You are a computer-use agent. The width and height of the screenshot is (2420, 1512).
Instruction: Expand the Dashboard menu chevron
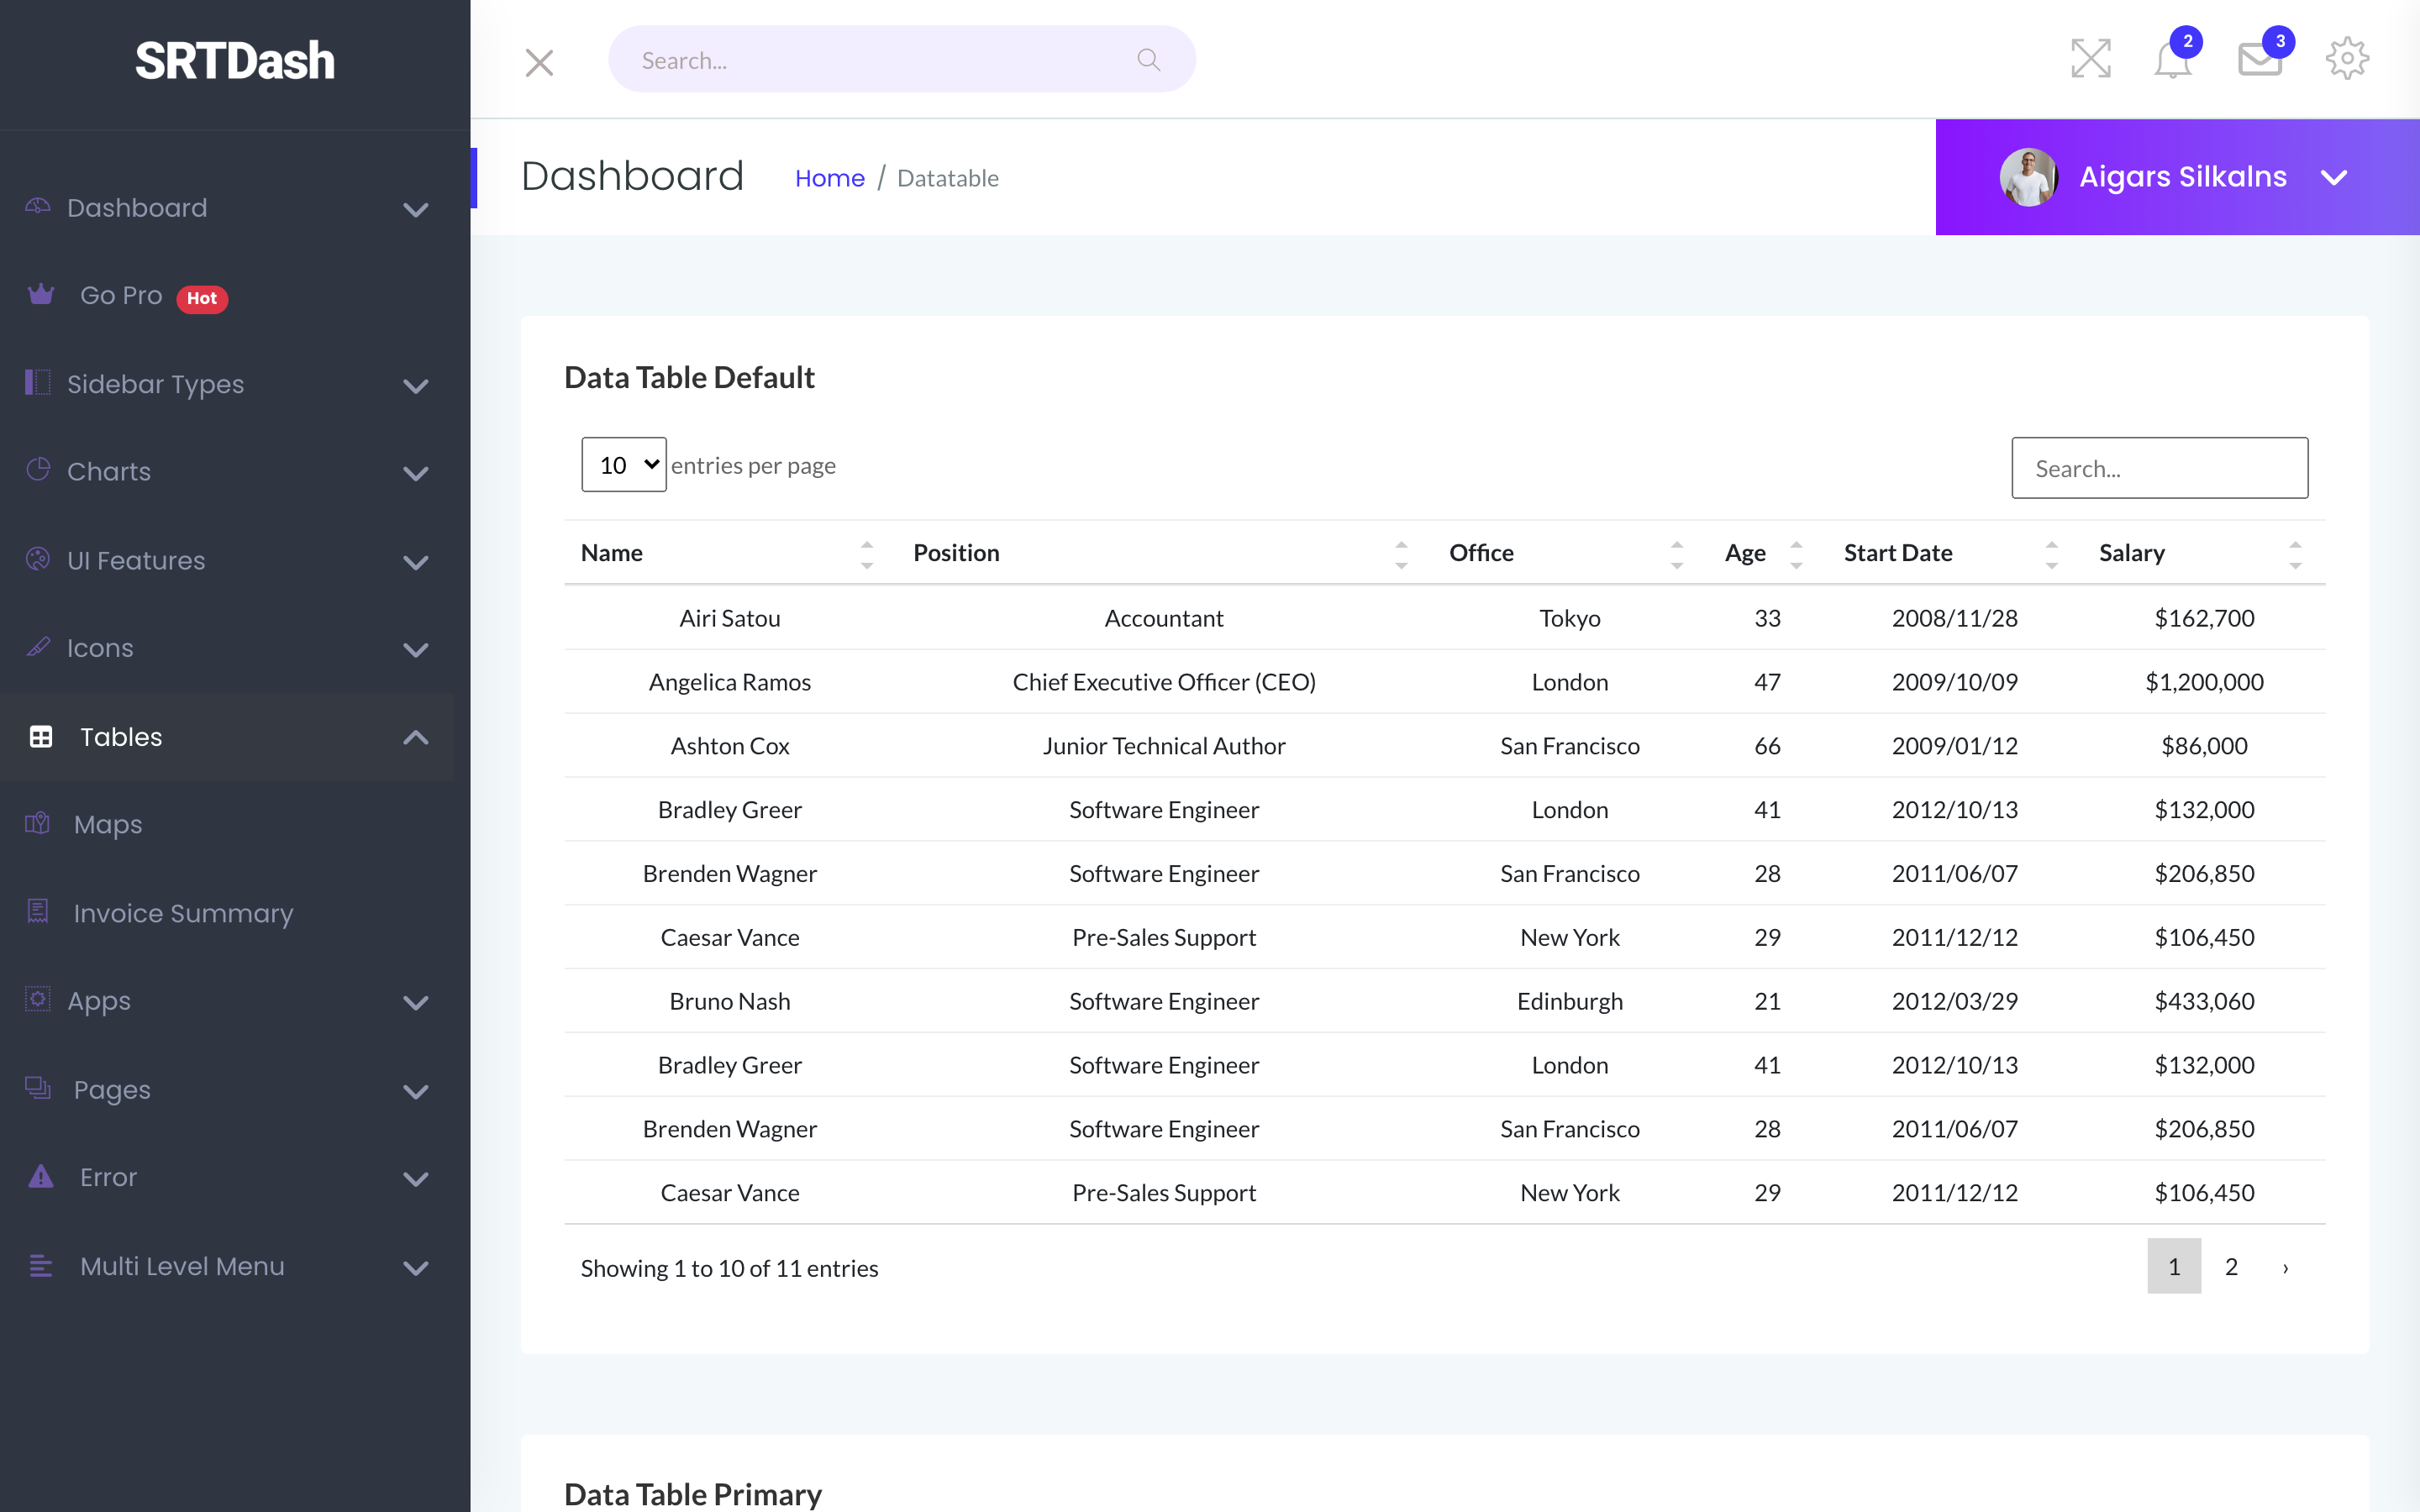tap(416, 209)
